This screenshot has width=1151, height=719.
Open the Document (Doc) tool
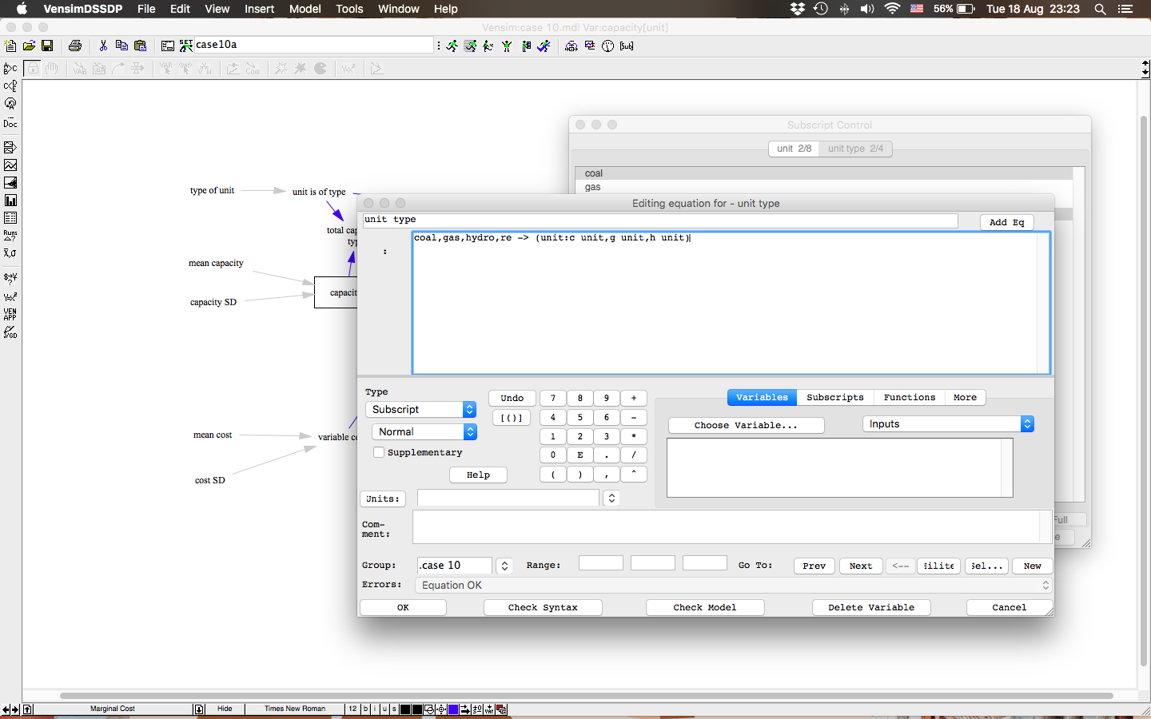point(10,123)
